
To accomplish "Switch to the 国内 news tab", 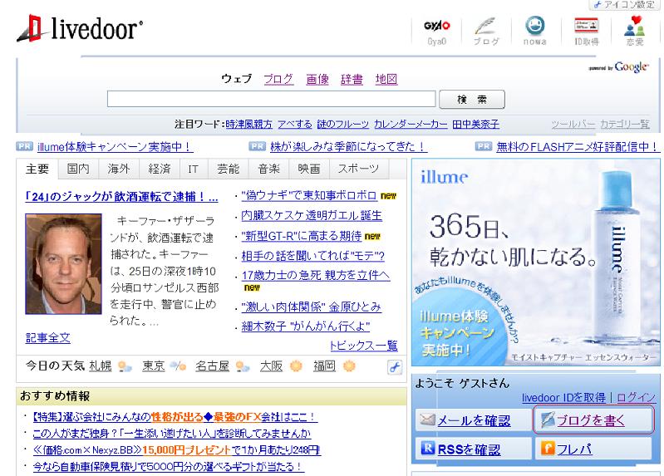I will [x=78, y=169].
